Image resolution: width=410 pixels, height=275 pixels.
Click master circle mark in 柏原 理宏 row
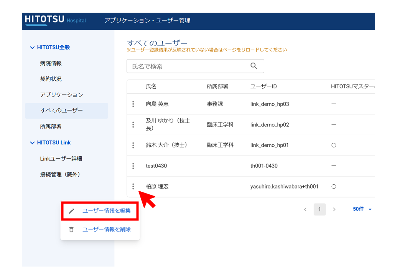pos(334,187)
